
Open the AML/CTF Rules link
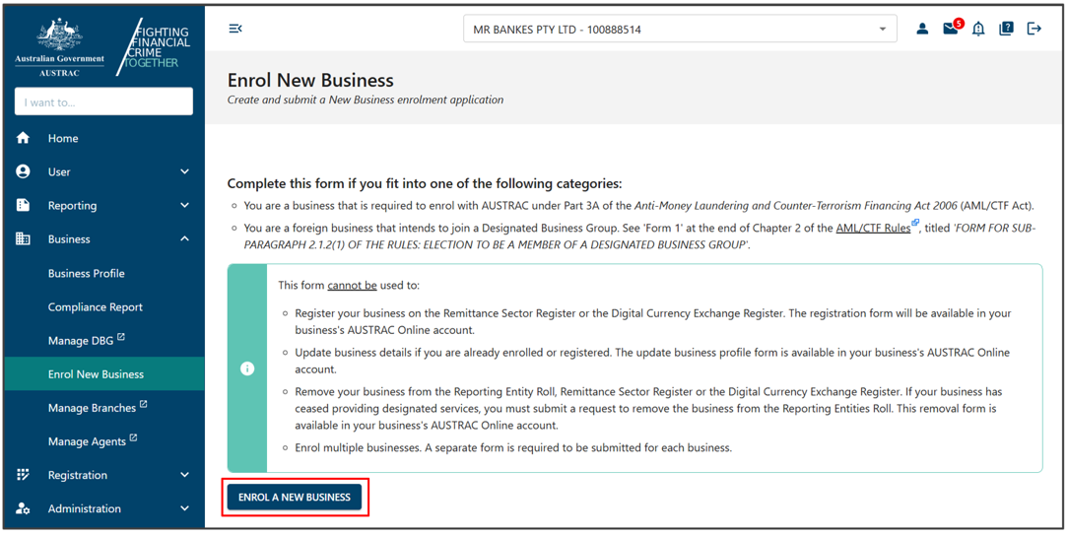[873, 228]
